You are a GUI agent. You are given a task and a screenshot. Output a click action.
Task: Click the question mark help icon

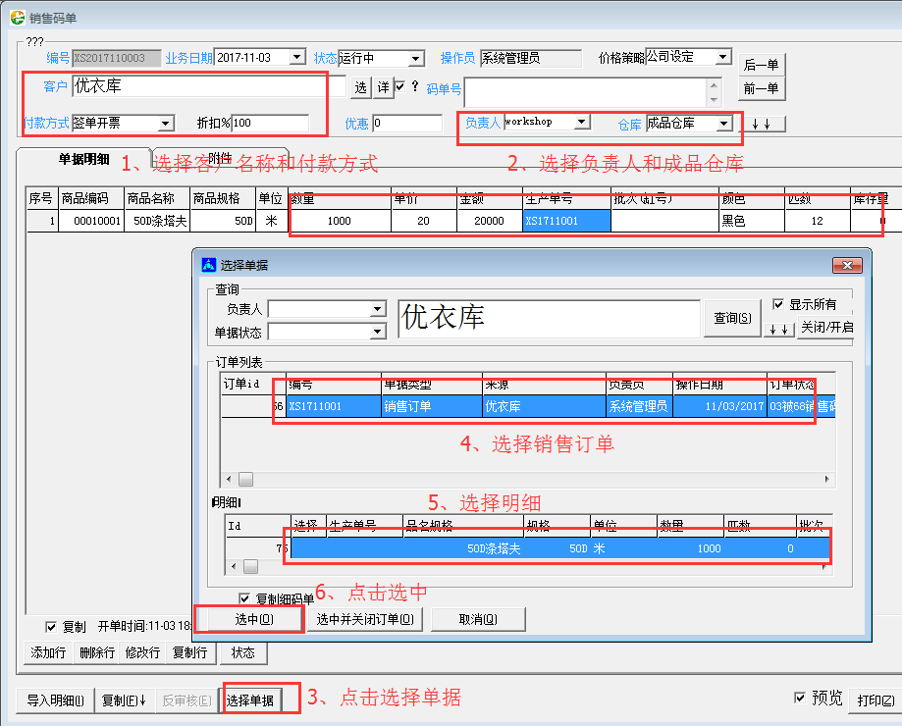[x=415, y=86]
